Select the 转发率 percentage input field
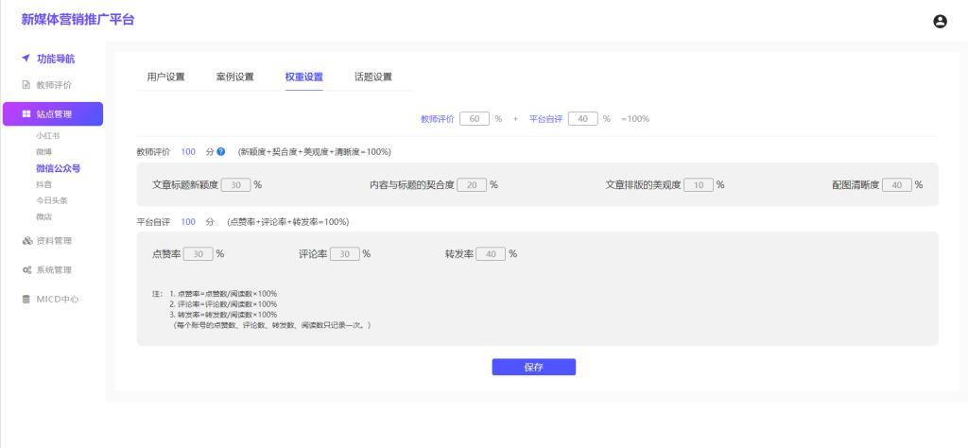This screenshot has height=448, width=968. [x=491, y=253]
